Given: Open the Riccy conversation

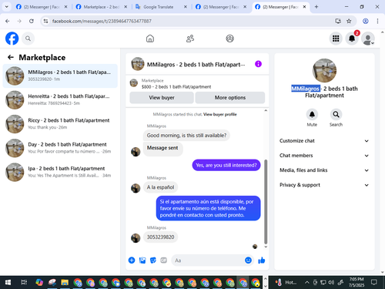Looking at the screenshot, I should coord(60,124).
